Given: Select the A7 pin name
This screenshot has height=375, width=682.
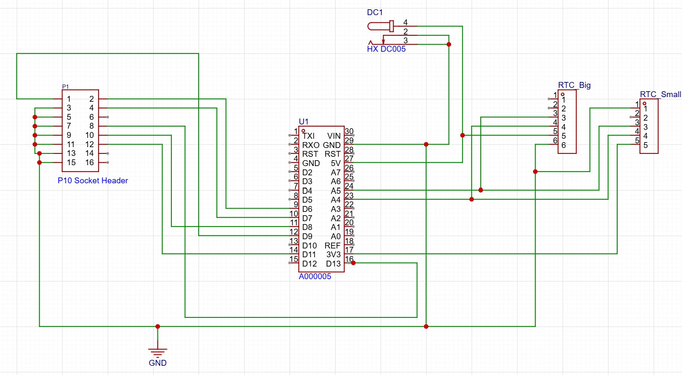Looking at the screenshot, I should (x=336, y=173).
